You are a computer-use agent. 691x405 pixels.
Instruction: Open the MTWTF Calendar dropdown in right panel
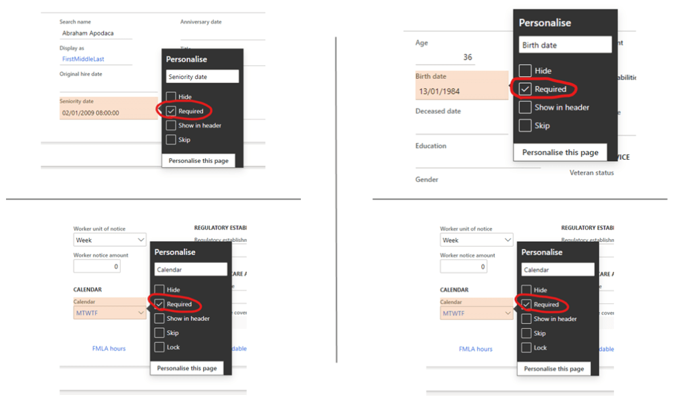pyautogui.click(x=507, y=313)
